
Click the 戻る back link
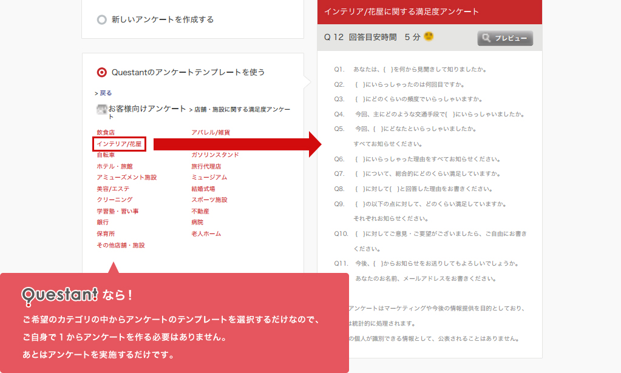click(x=106, y=93)
